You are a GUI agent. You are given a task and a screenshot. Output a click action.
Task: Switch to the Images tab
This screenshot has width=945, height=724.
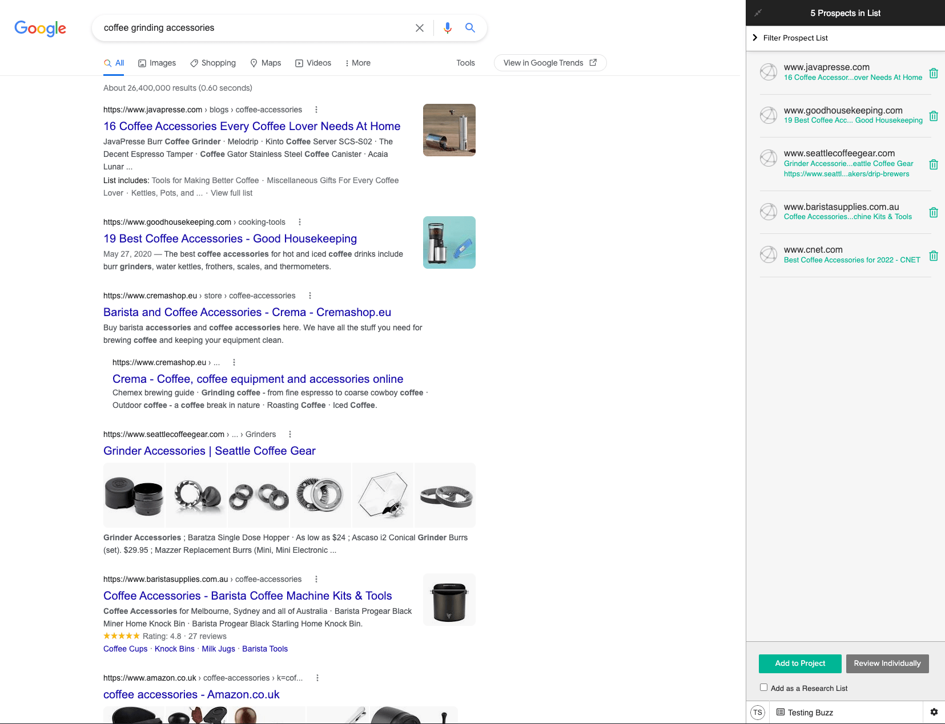157,63
